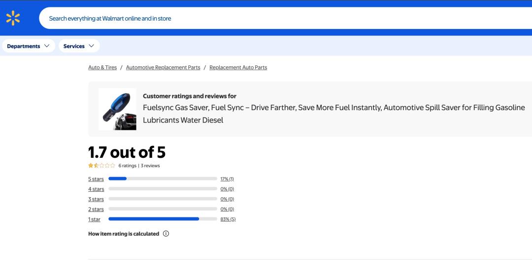Navigate to Replacement Auto Parts breadcrumb
This screenshot has height=269, width=532.
tap(238, 67)
